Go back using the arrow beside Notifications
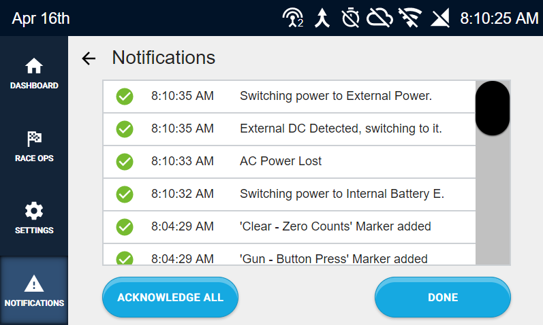 coord(89,58)
